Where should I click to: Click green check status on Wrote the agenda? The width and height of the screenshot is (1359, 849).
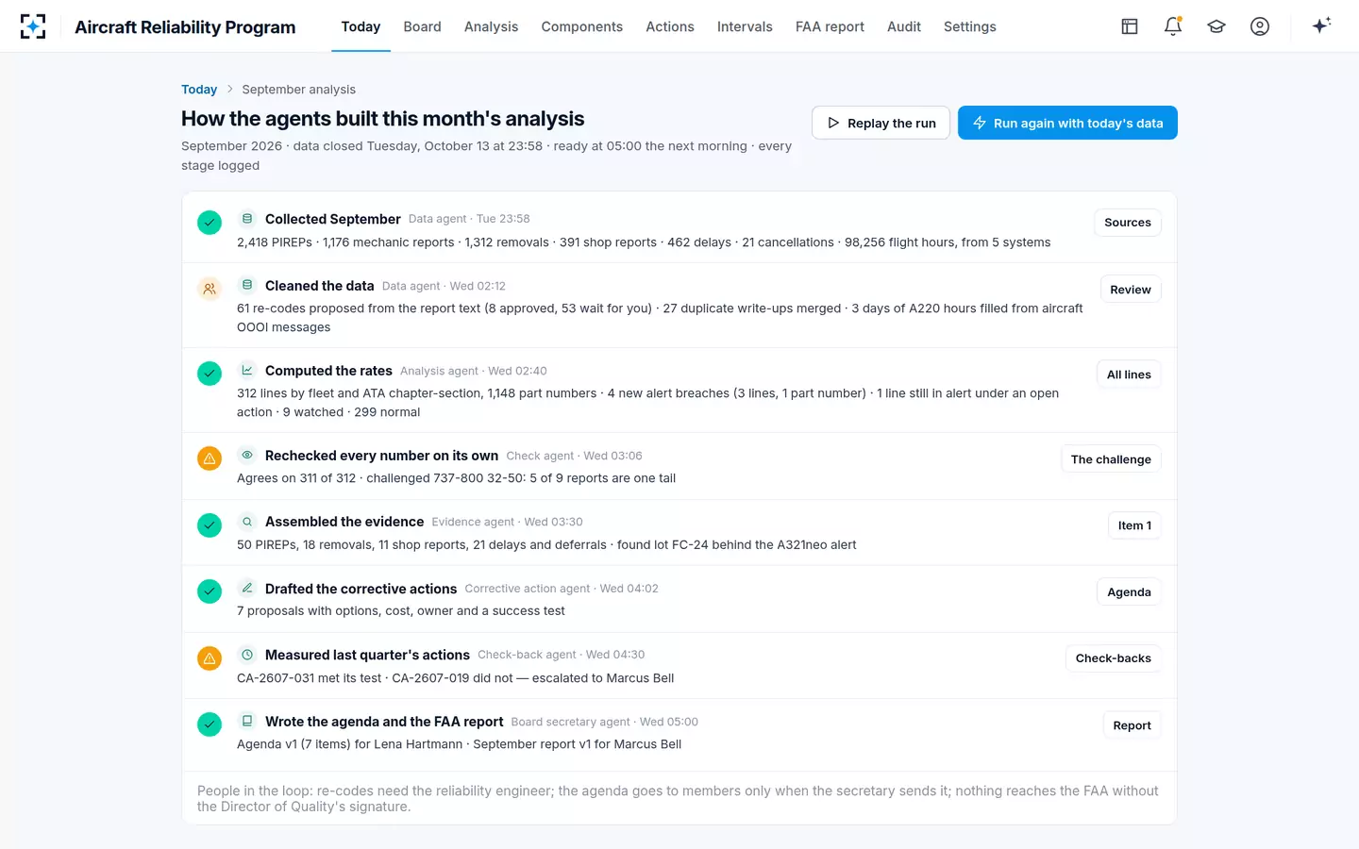[x=210, y=724]
